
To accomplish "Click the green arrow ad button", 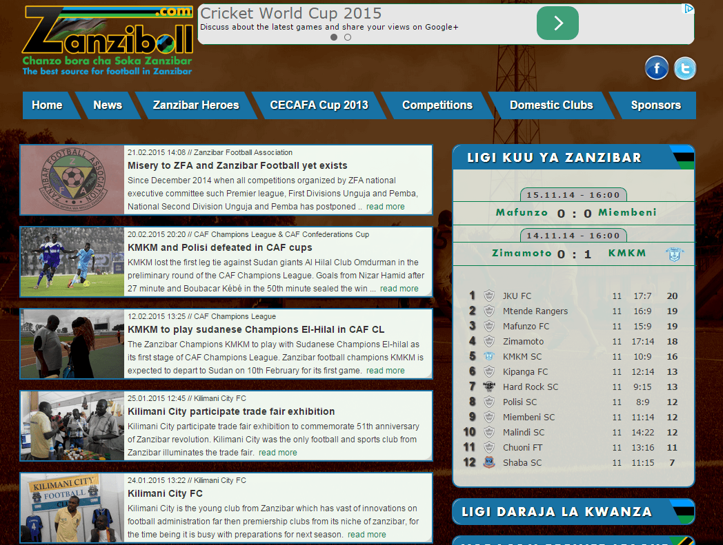I will 557,24.
